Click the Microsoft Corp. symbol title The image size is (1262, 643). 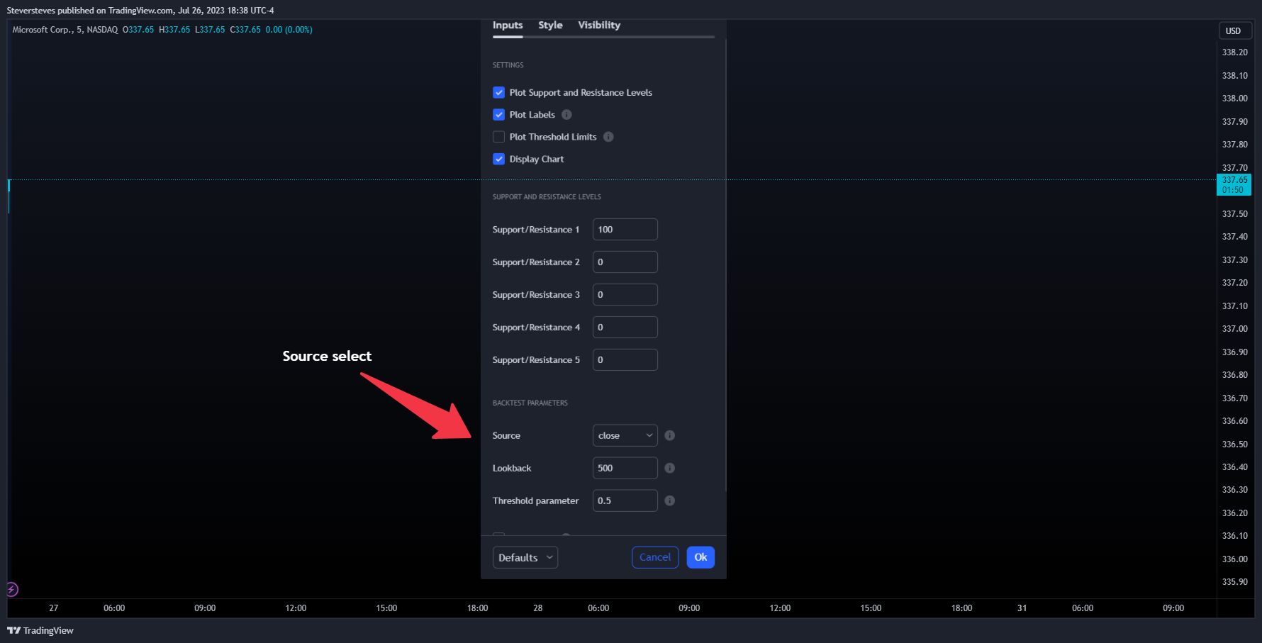click(42, 30)
